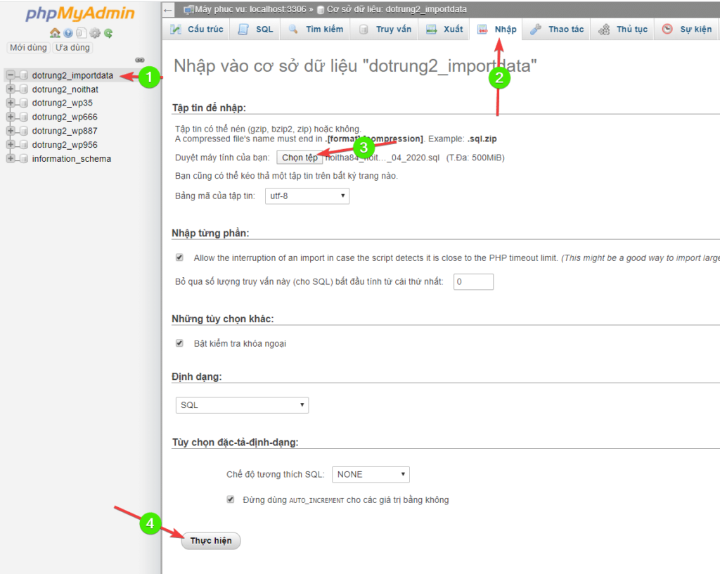The height and width of the screenshot is (574, 720).
Task: Click the SQL docs page icon in sidebar
Action: click(x=82, y=33)
